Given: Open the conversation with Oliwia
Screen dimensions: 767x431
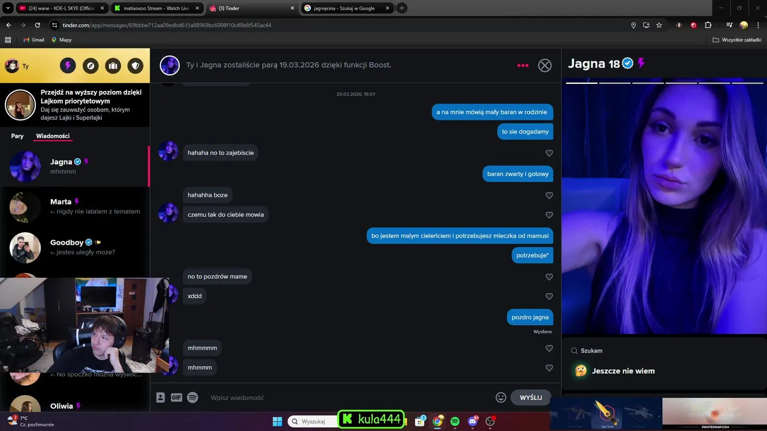Looking at the screenshot, I should coord(75,405).
